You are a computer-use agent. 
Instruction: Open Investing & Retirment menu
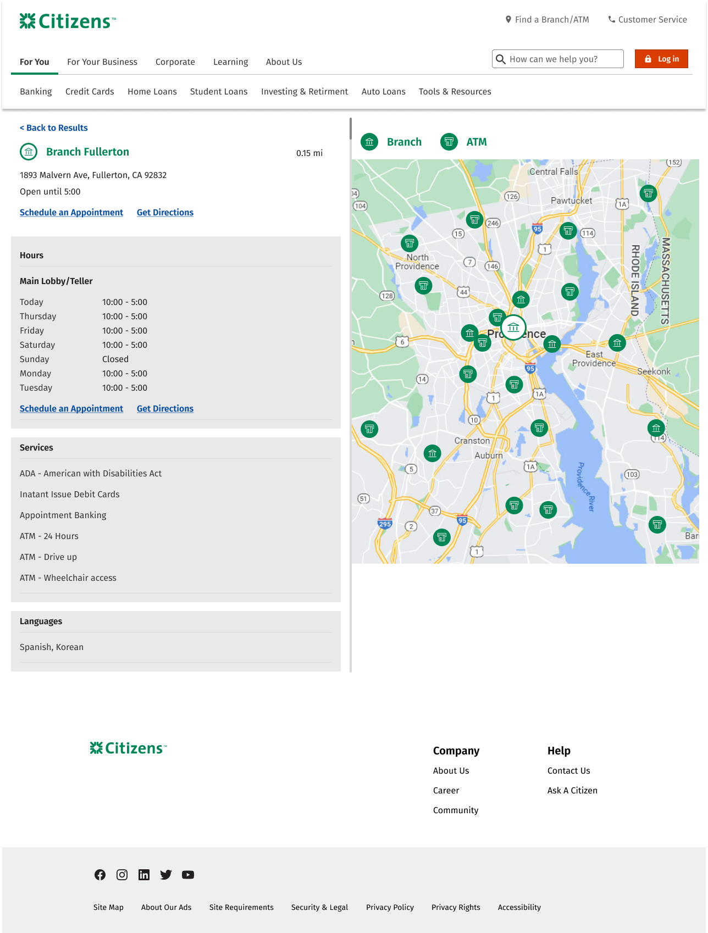point(305,92)
